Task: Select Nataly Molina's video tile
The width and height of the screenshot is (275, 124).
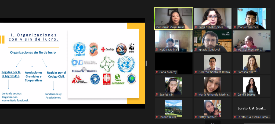Action: click(x=174, y=41)
